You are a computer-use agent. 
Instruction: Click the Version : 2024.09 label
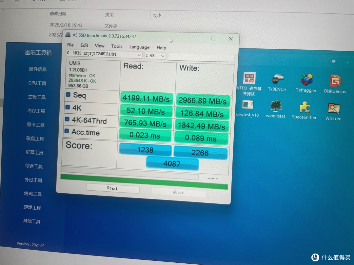30,244
